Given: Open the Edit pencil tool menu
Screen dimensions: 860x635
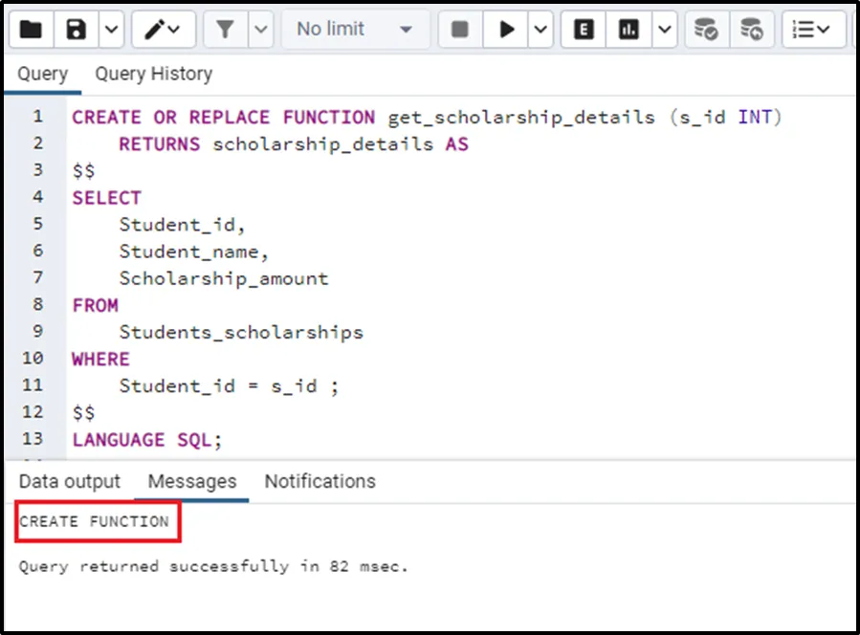Looking at the screenshot, I should point(163,30).
